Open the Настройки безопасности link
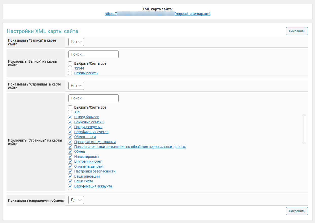This screenshot has height=223, width=315. click(x=95, y=171)
